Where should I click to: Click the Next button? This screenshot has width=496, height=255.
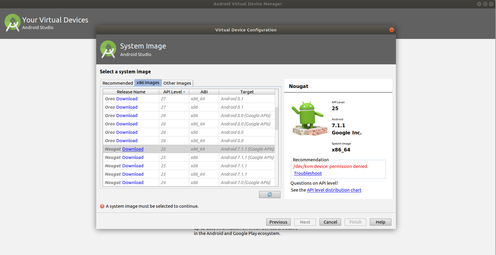[305, 222]
